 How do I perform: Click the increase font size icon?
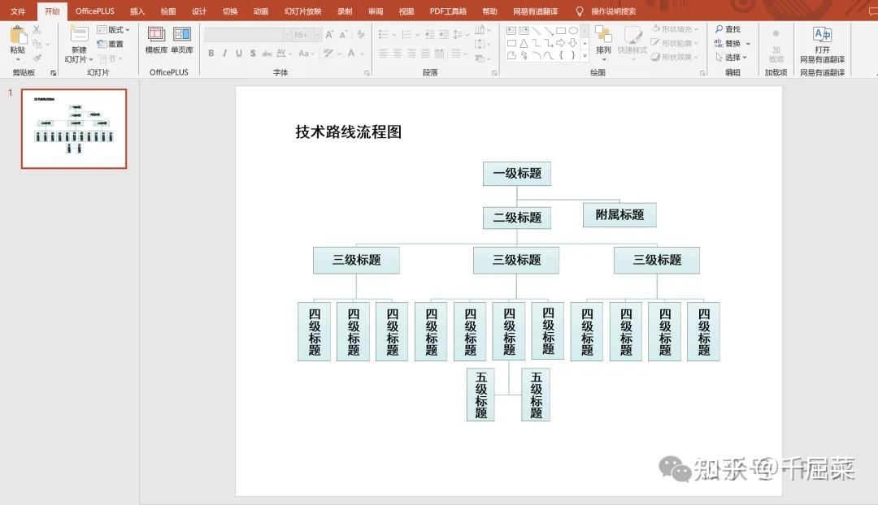click(x=330, y=35)
